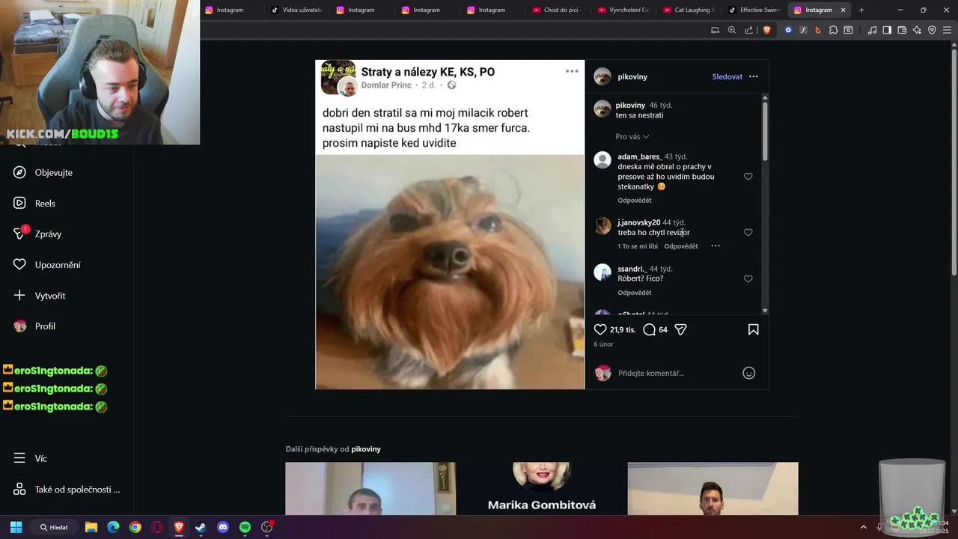This screenshot has width=958, height=539.
Task: Like ssandri._ comment
Action: tap(748, 278)
